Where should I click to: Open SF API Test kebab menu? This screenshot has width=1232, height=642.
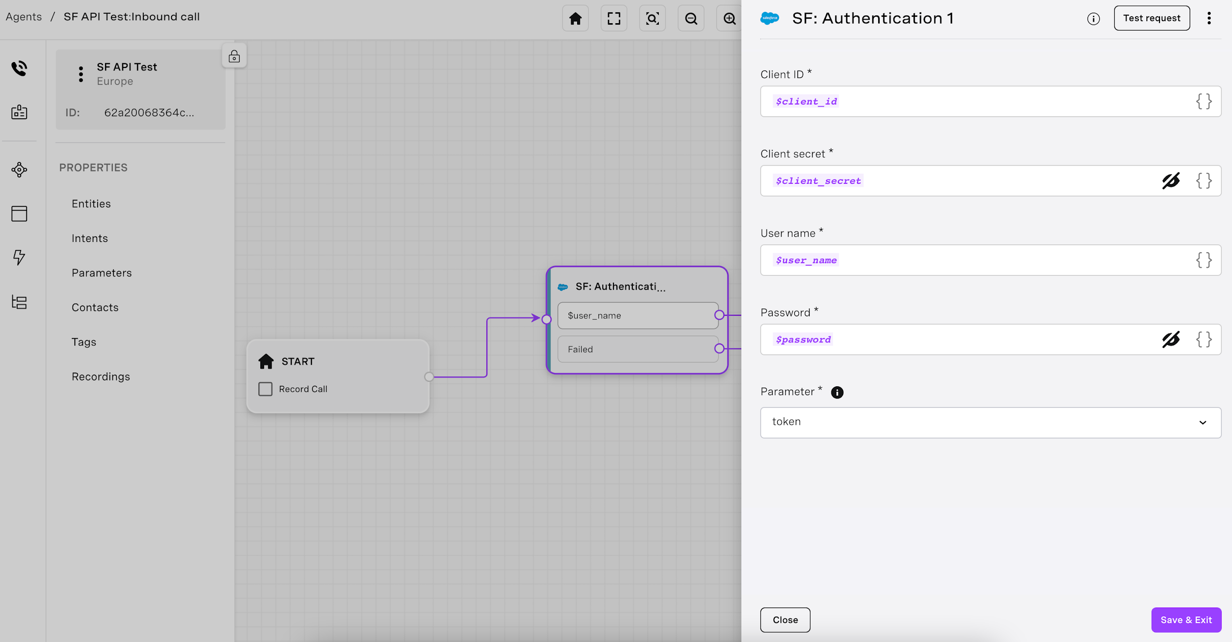click(x=81, y=74)
